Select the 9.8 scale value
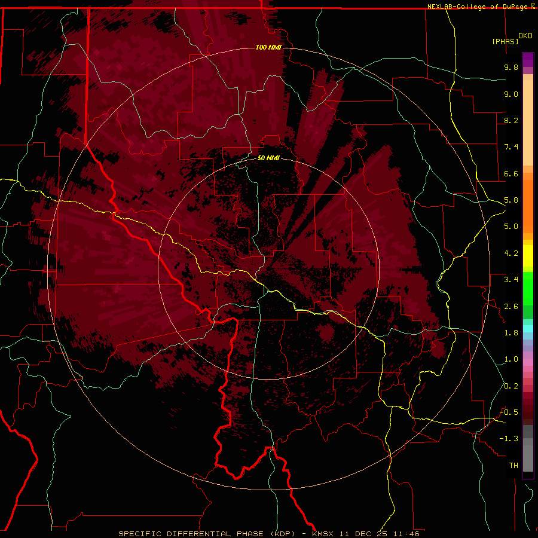Screen dimensions: 538x538 [x=511, y=67]
